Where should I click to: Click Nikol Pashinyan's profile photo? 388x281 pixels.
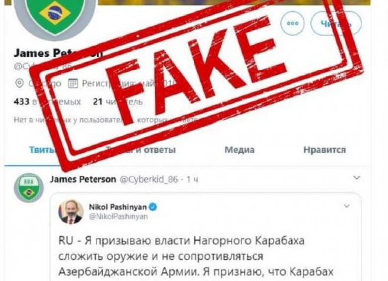70,212
